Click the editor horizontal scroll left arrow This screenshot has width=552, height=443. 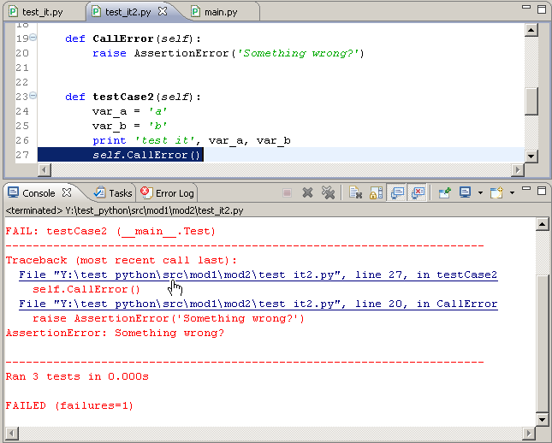[45, 170]
